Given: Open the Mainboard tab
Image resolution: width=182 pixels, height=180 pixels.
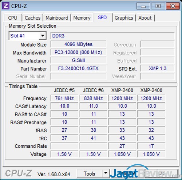Looking at the screenshot, I should tap(57, 18).
